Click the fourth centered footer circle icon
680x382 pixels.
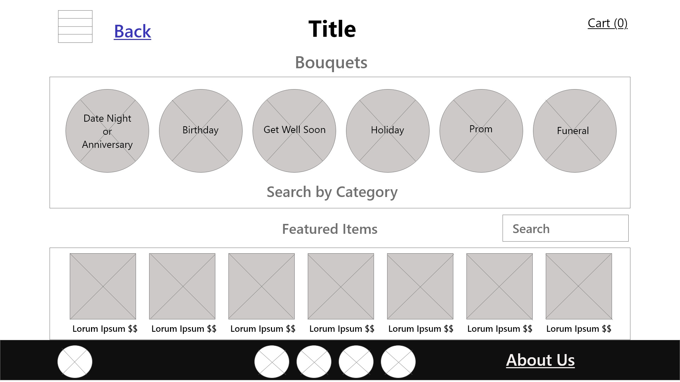pos(398,362)
